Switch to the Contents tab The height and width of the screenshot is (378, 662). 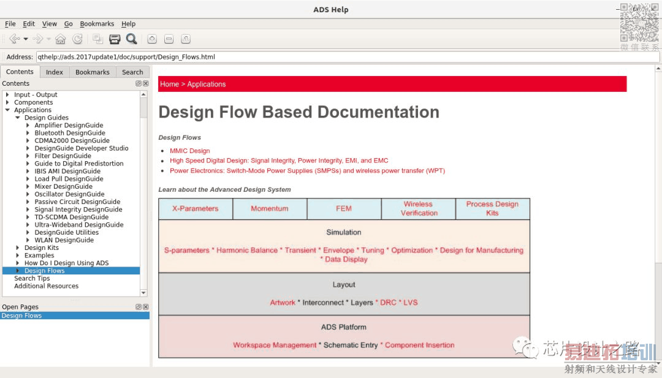20,72
